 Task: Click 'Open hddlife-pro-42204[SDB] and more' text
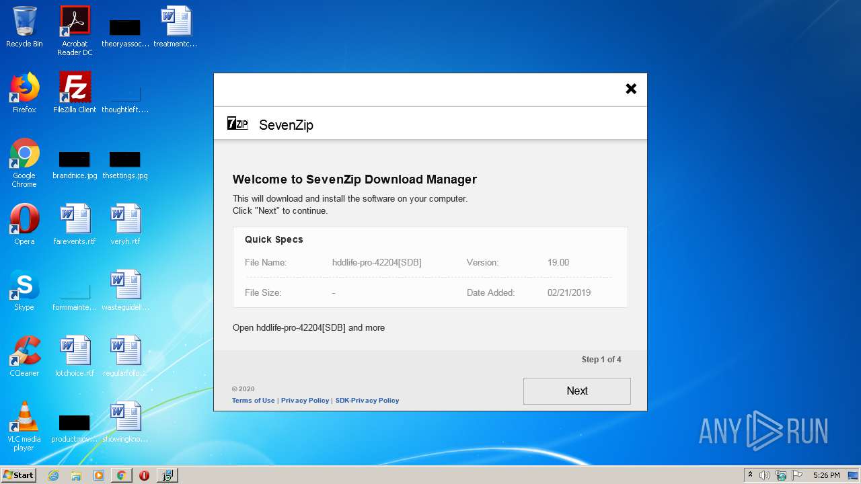pos(309,328)
